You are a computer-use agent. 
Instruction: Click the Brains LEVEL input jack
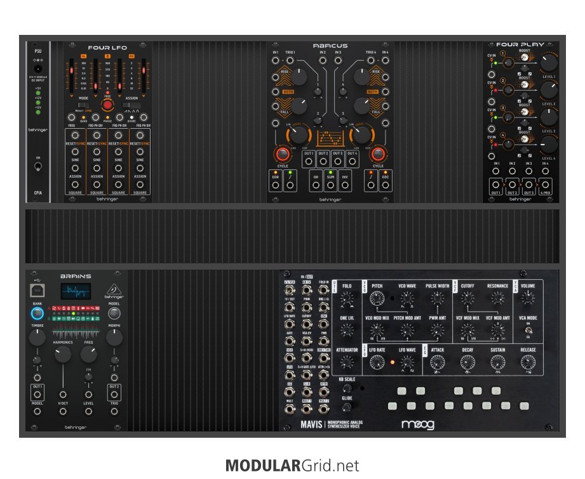pos(88,412)
